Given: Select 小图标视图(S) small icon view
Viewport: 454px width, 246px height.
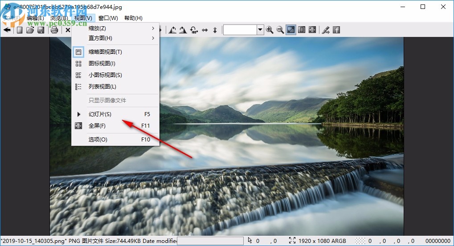Looking at the screenshot, I should pos(115,75).
